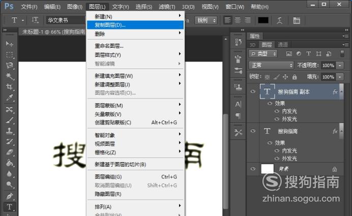Image resolution: width=352 pixels, height=216 pixels.
Task: Select the Brush tool
Action: [x=9, y=120]
